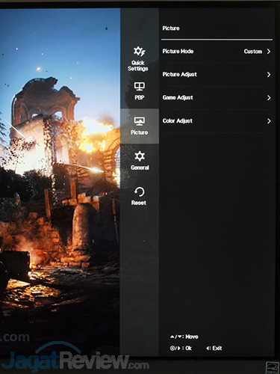This screenshot has height=374, width=280.
Task: Click the Picture heading title
Action: tap(171, 28)
